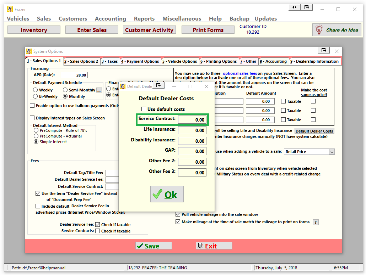Image resolution: width=366 pixels, height=275 pixels.
Task: Open the Miscellaneous menu
Action: pyautogui.click(x=182, y=19)
